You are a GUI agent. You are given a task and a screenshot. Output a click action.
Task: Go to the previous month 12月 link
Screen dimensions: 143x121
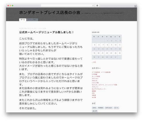94,62
